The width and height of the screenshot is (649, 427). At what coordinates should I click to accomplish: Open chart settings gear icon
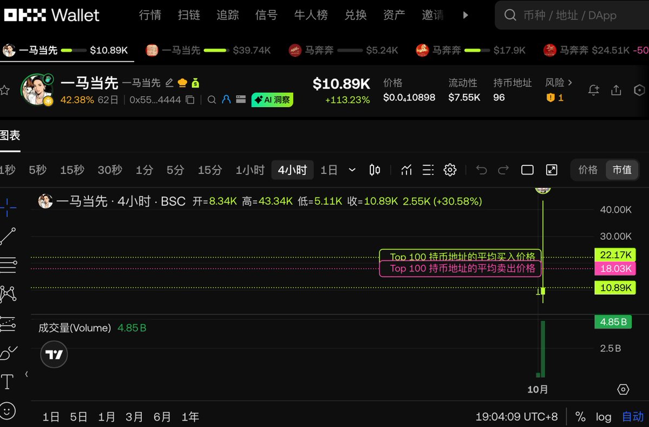tap(450, 170)
